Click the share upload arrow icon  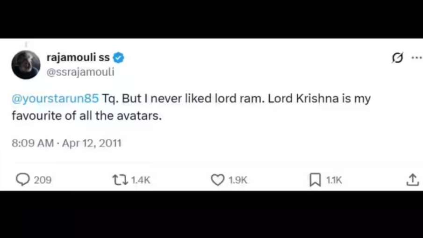pyautogui.click(x=412, y=180)
